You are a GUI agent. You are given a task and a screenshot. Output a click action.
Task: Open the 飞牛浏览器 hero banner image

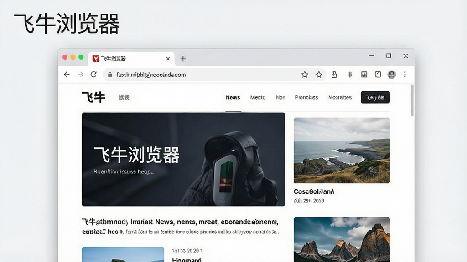(x=183, y=159)
